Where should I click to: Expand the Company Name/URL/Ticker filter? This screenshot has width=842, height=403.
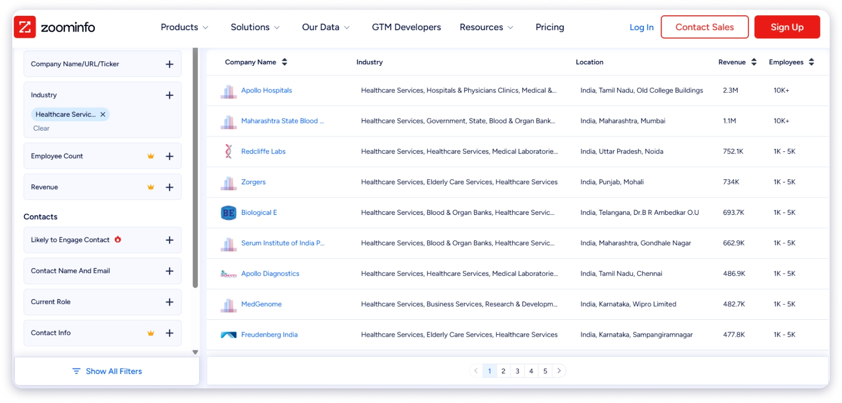point(170,64)
